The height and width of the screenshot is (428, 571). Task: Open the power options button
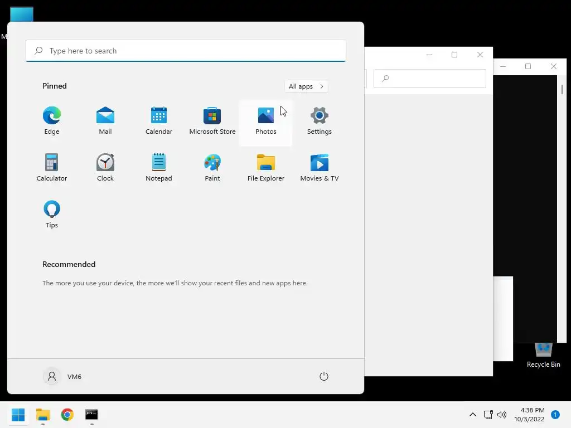tap(324, 376)
